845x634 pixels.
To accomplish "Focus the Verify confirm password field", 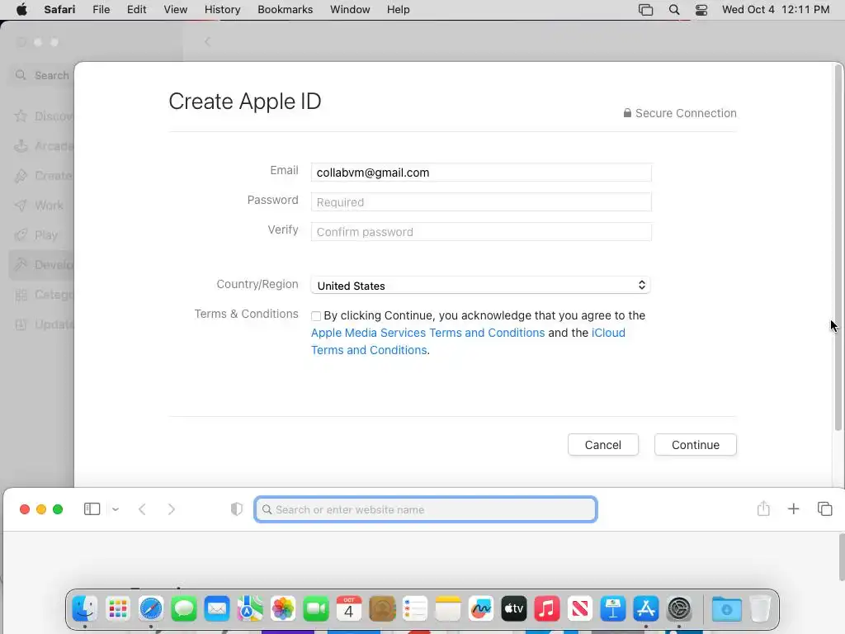I will pyautogui.click(x=481, y=232).
